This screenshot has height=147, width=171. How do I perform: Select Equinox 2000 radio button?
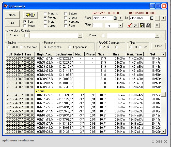click(x=9, y=47)
